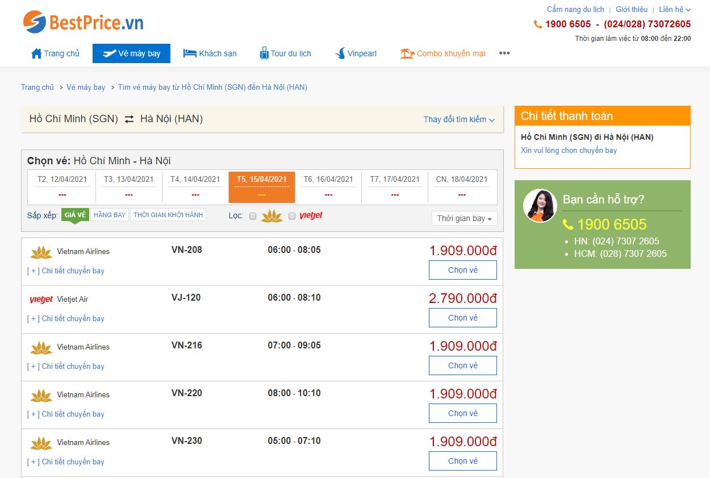Open the Vinpearl nav item
Viewport: 710px width, 478px height.
tap(356, 53)
